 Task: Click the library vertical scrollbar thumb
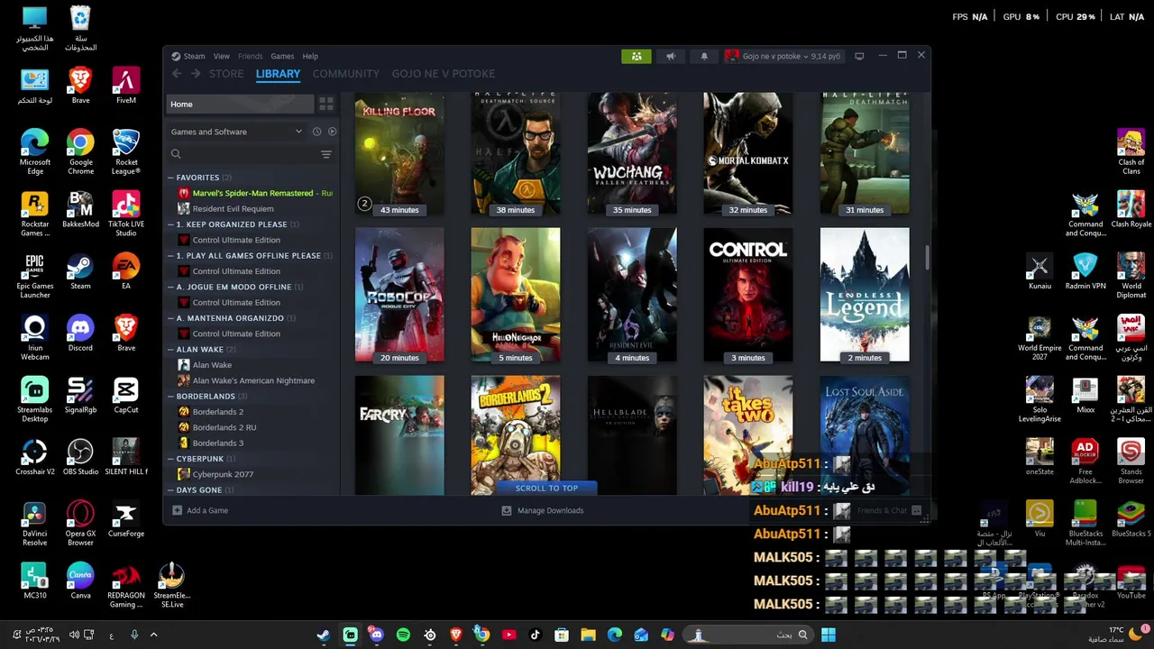click(x=926, y=256)
